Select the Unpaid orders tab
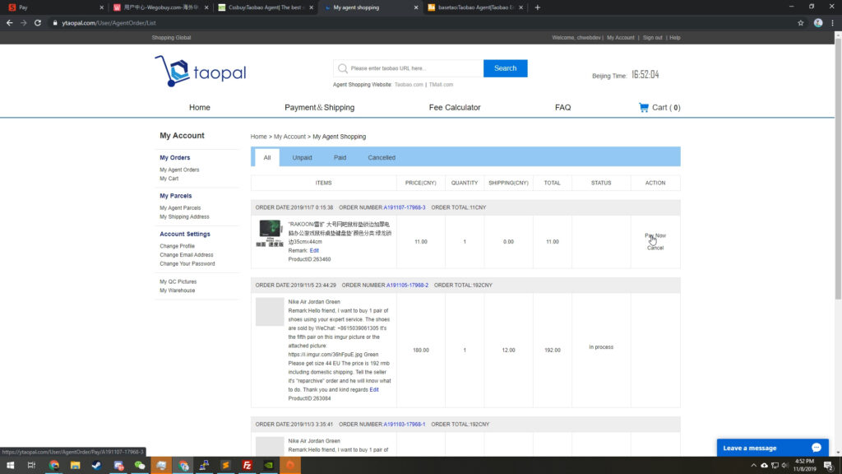 pos(302,157)
